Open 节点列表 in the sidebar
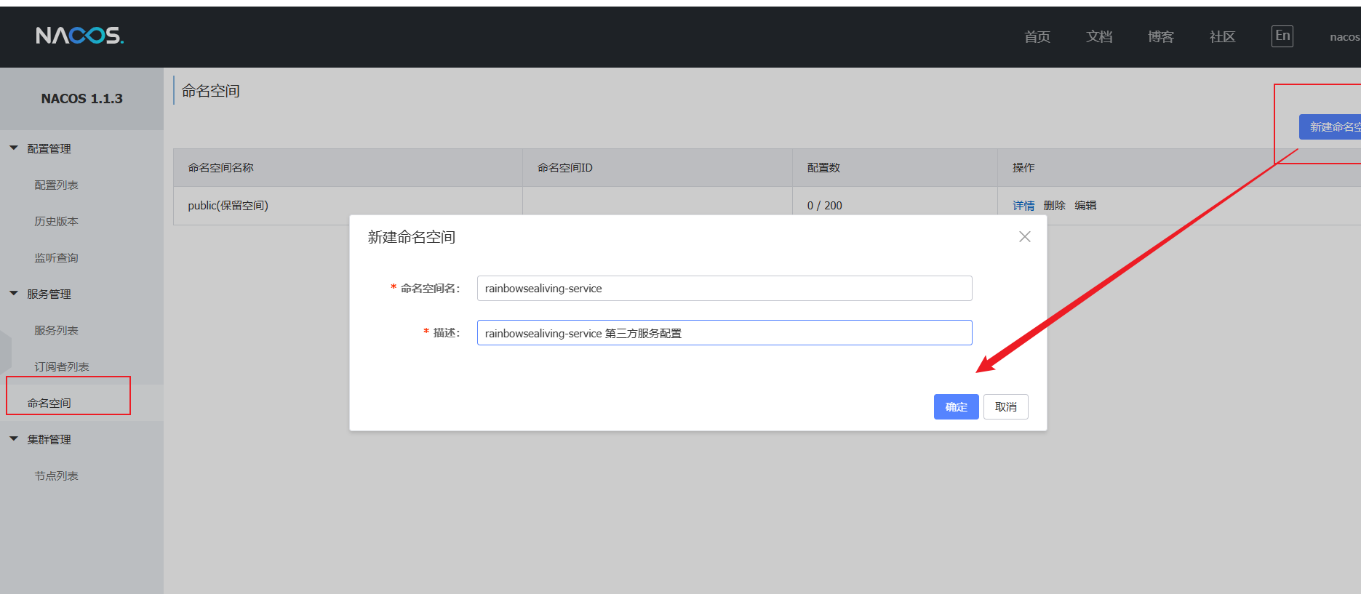Screen dimensions: 1361x594 [56, 475]
